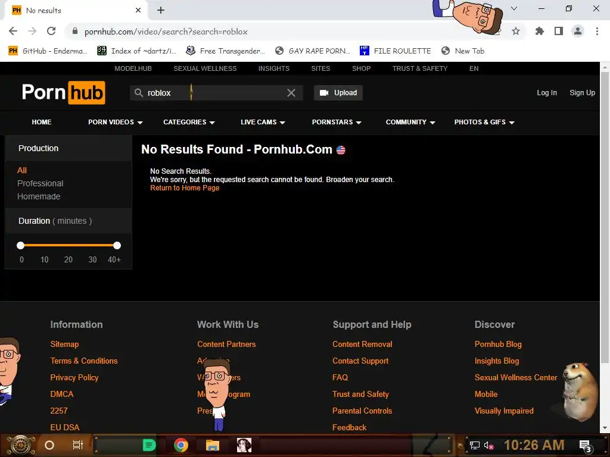Open the Chrome tab search chevron
The width and height of the screenshot is (610, 457).
pyautogui.click(x=514, y=8)
